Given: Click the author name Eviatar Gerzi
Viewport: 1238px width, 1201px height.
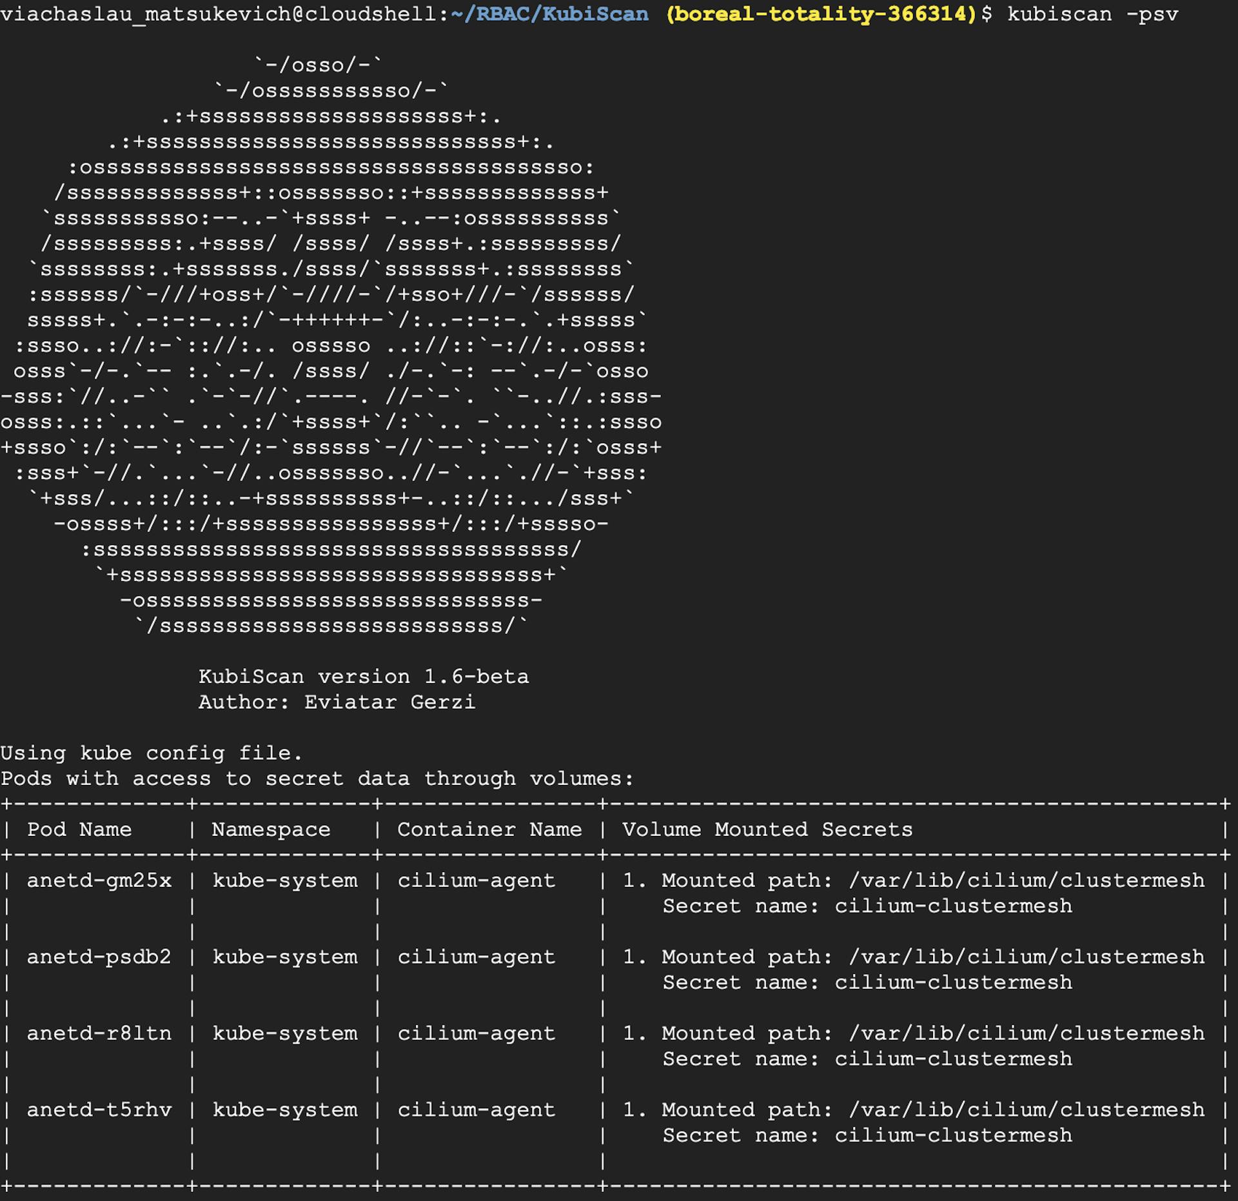Looking at the screenshot, I should tap(389, 702).
